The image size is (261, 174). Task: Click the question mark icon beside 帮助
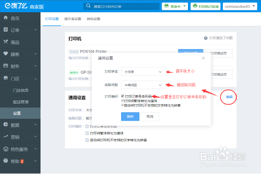(6, 160)
